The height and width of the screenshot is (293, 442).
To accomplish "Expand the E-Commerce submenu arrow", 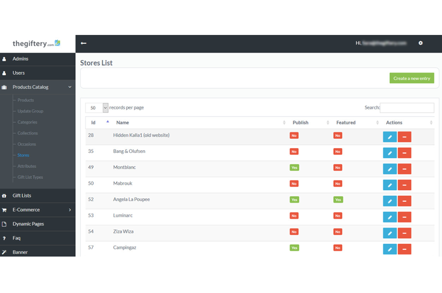I will 70,210.
